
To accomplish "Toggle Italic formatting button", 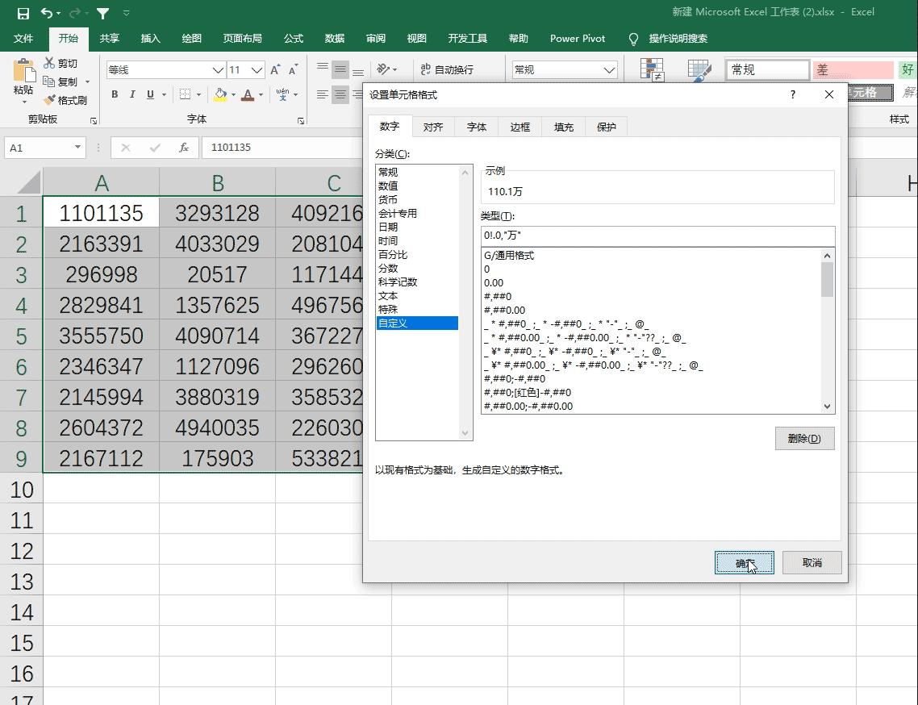I will [132, 95].
